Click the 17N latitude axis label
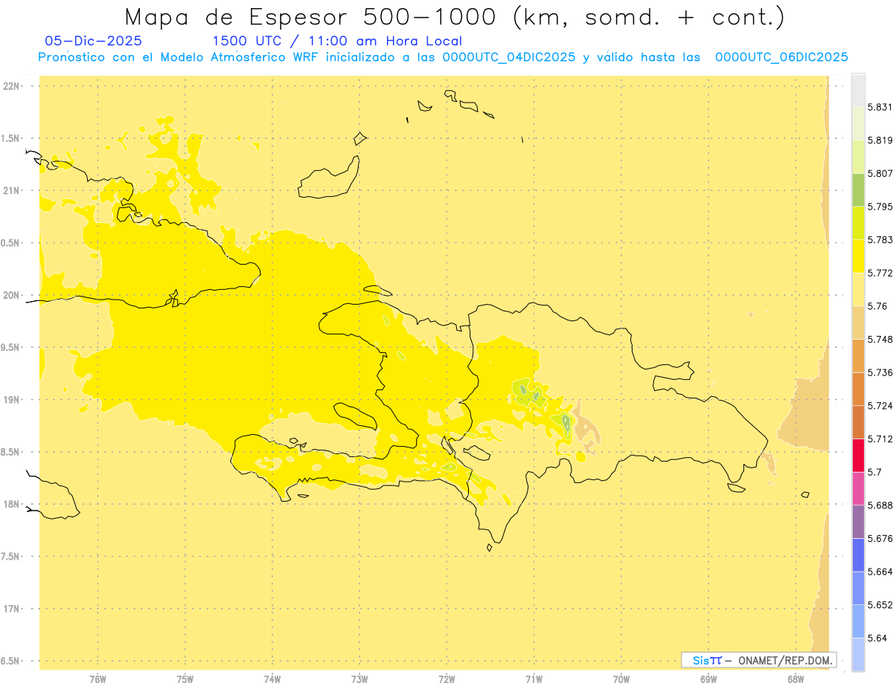 [13, 609]
